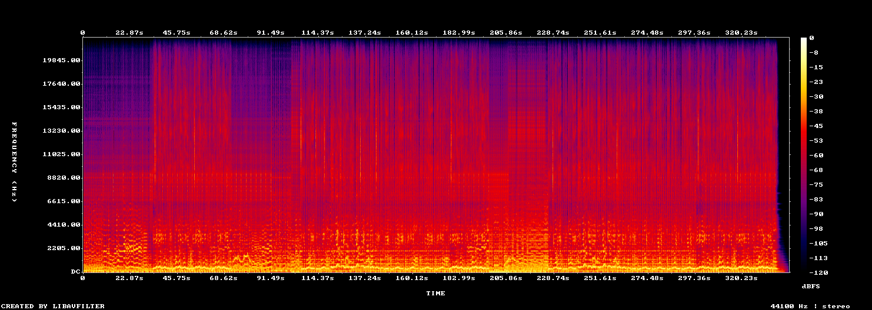This screenshot has height=310, width=872.
Task: Click the 274.48s label on bottom axis
Action: click(x=647, y=278)
